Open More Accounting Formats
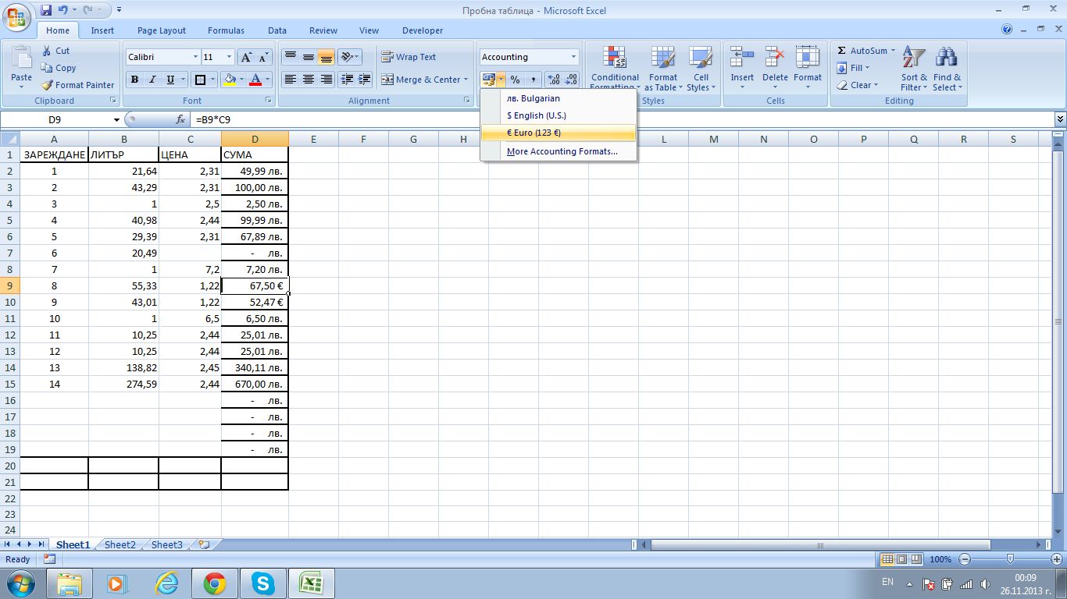Image resolution: width=1067 pixels, height=599 pixels. pyautogui.click(x=558, y=151)
